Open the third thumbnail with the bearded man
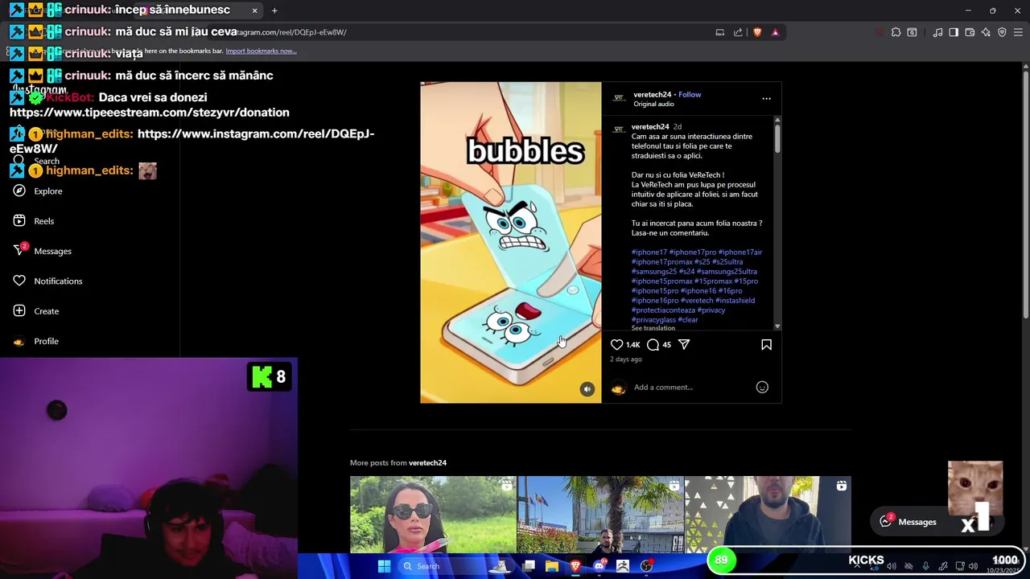 coord(768,515)
